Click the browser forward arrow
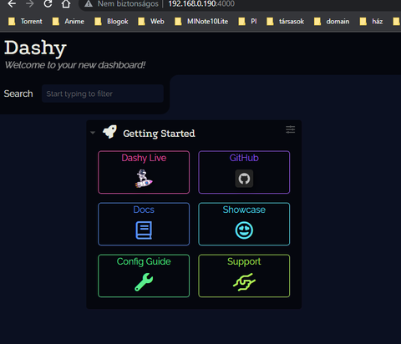This screenshot has width=401, height=344. click(29, 3)
